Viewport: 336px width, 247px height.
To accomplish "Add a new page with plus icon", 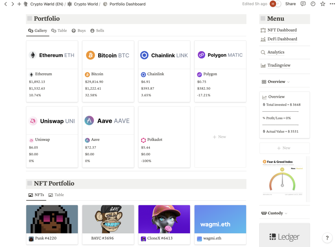I will click(x=19, y=4).
